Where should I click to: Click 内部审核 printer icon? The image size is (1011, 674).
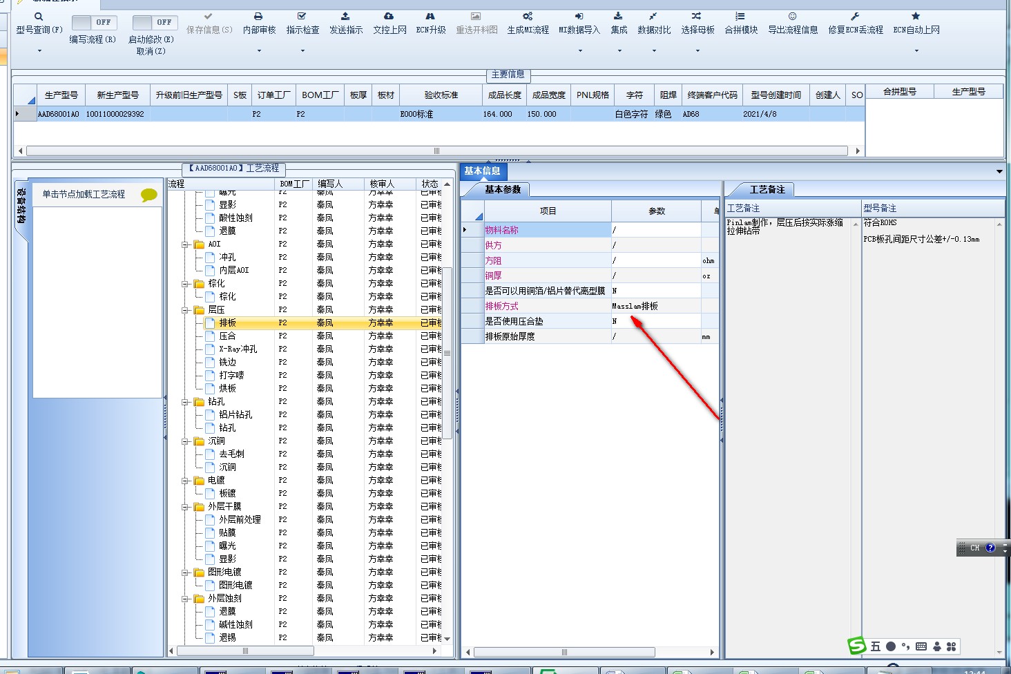(x=258, y=16)
